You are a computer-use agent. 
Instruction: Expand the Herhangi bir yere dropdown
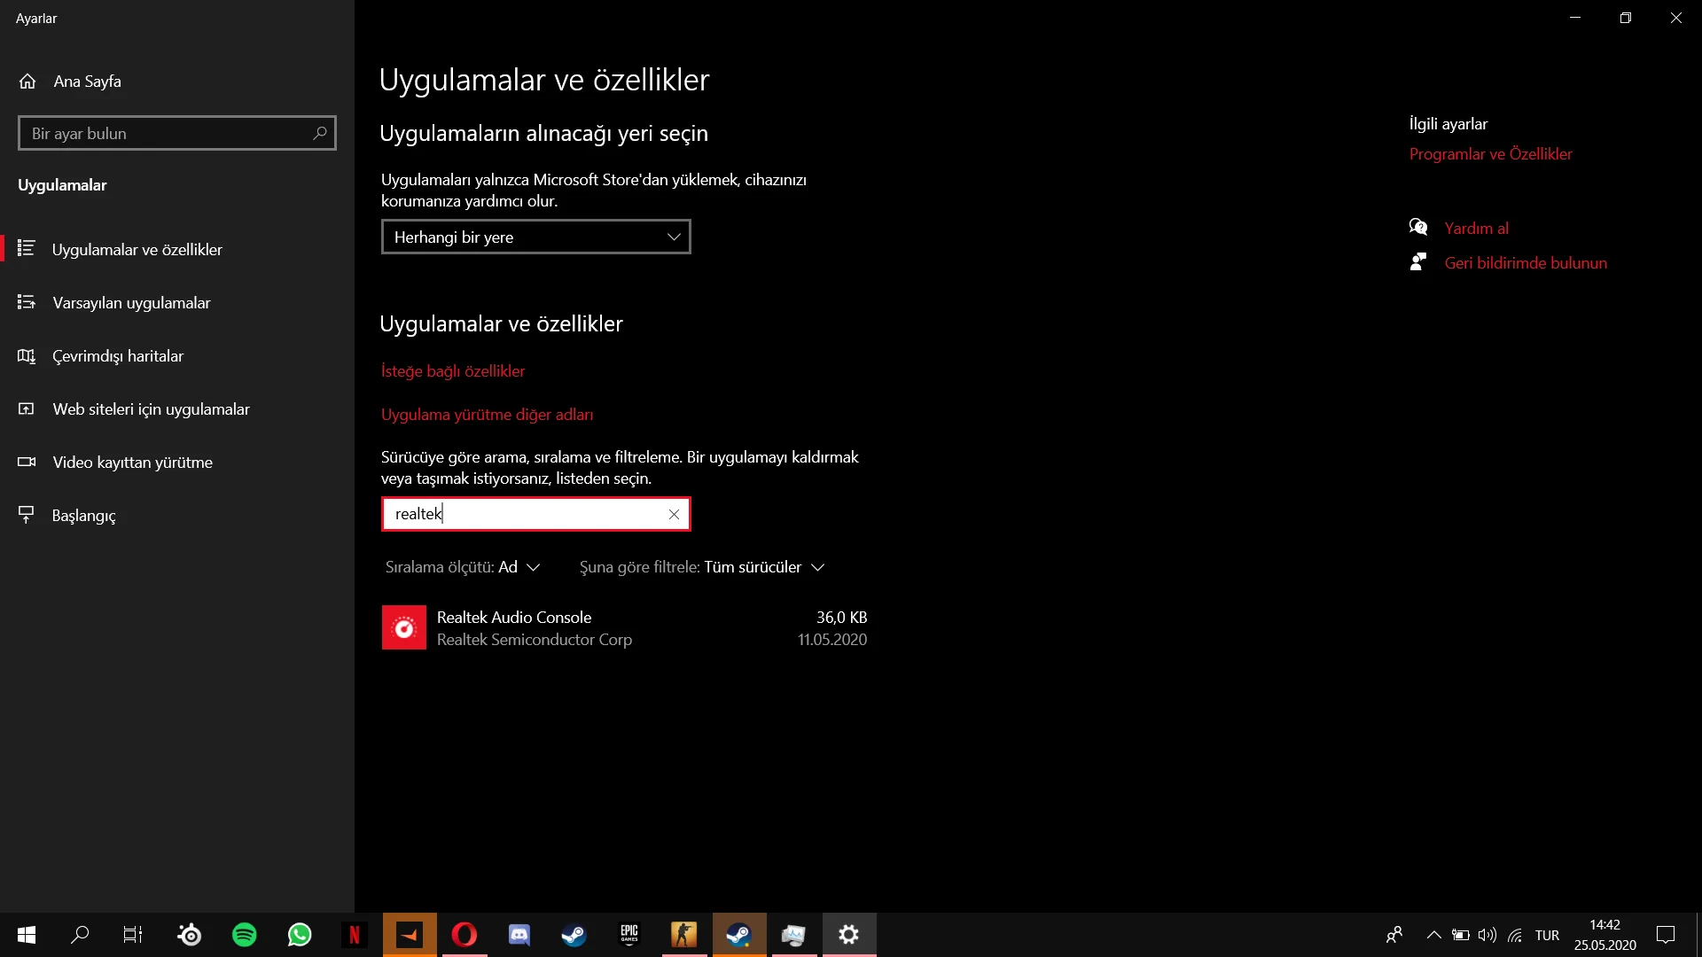[535, 237]
